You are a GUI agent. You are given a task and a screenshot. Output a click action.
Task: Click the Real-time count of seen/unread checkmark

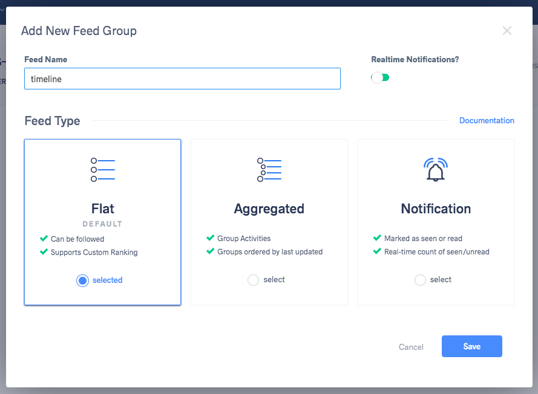pyautogui.click(x=377, y=251)
